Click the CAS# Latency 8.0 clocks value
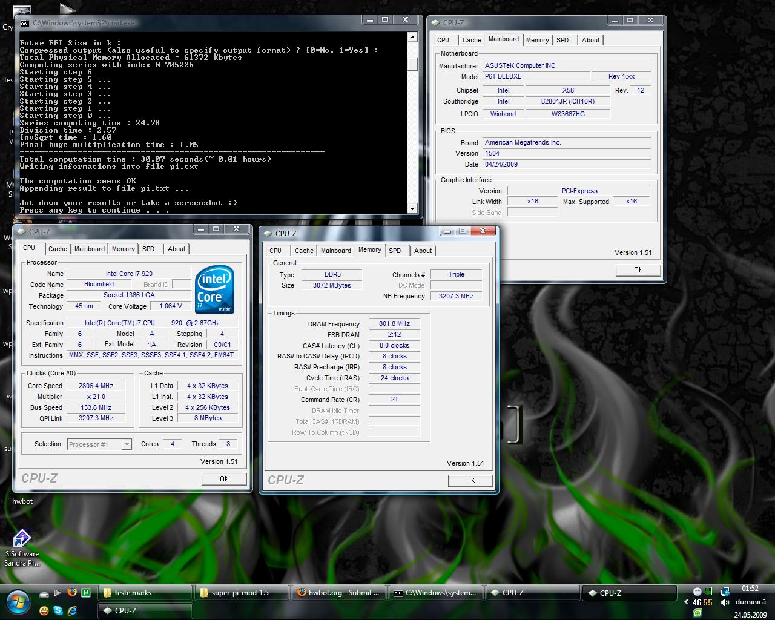Viewport: 775px width, 620px height. pos(394,346)
